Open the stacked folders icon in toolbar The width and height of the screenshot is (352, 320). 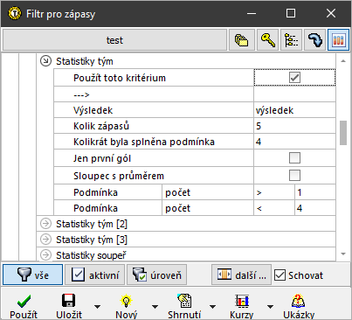coord(242,40)
